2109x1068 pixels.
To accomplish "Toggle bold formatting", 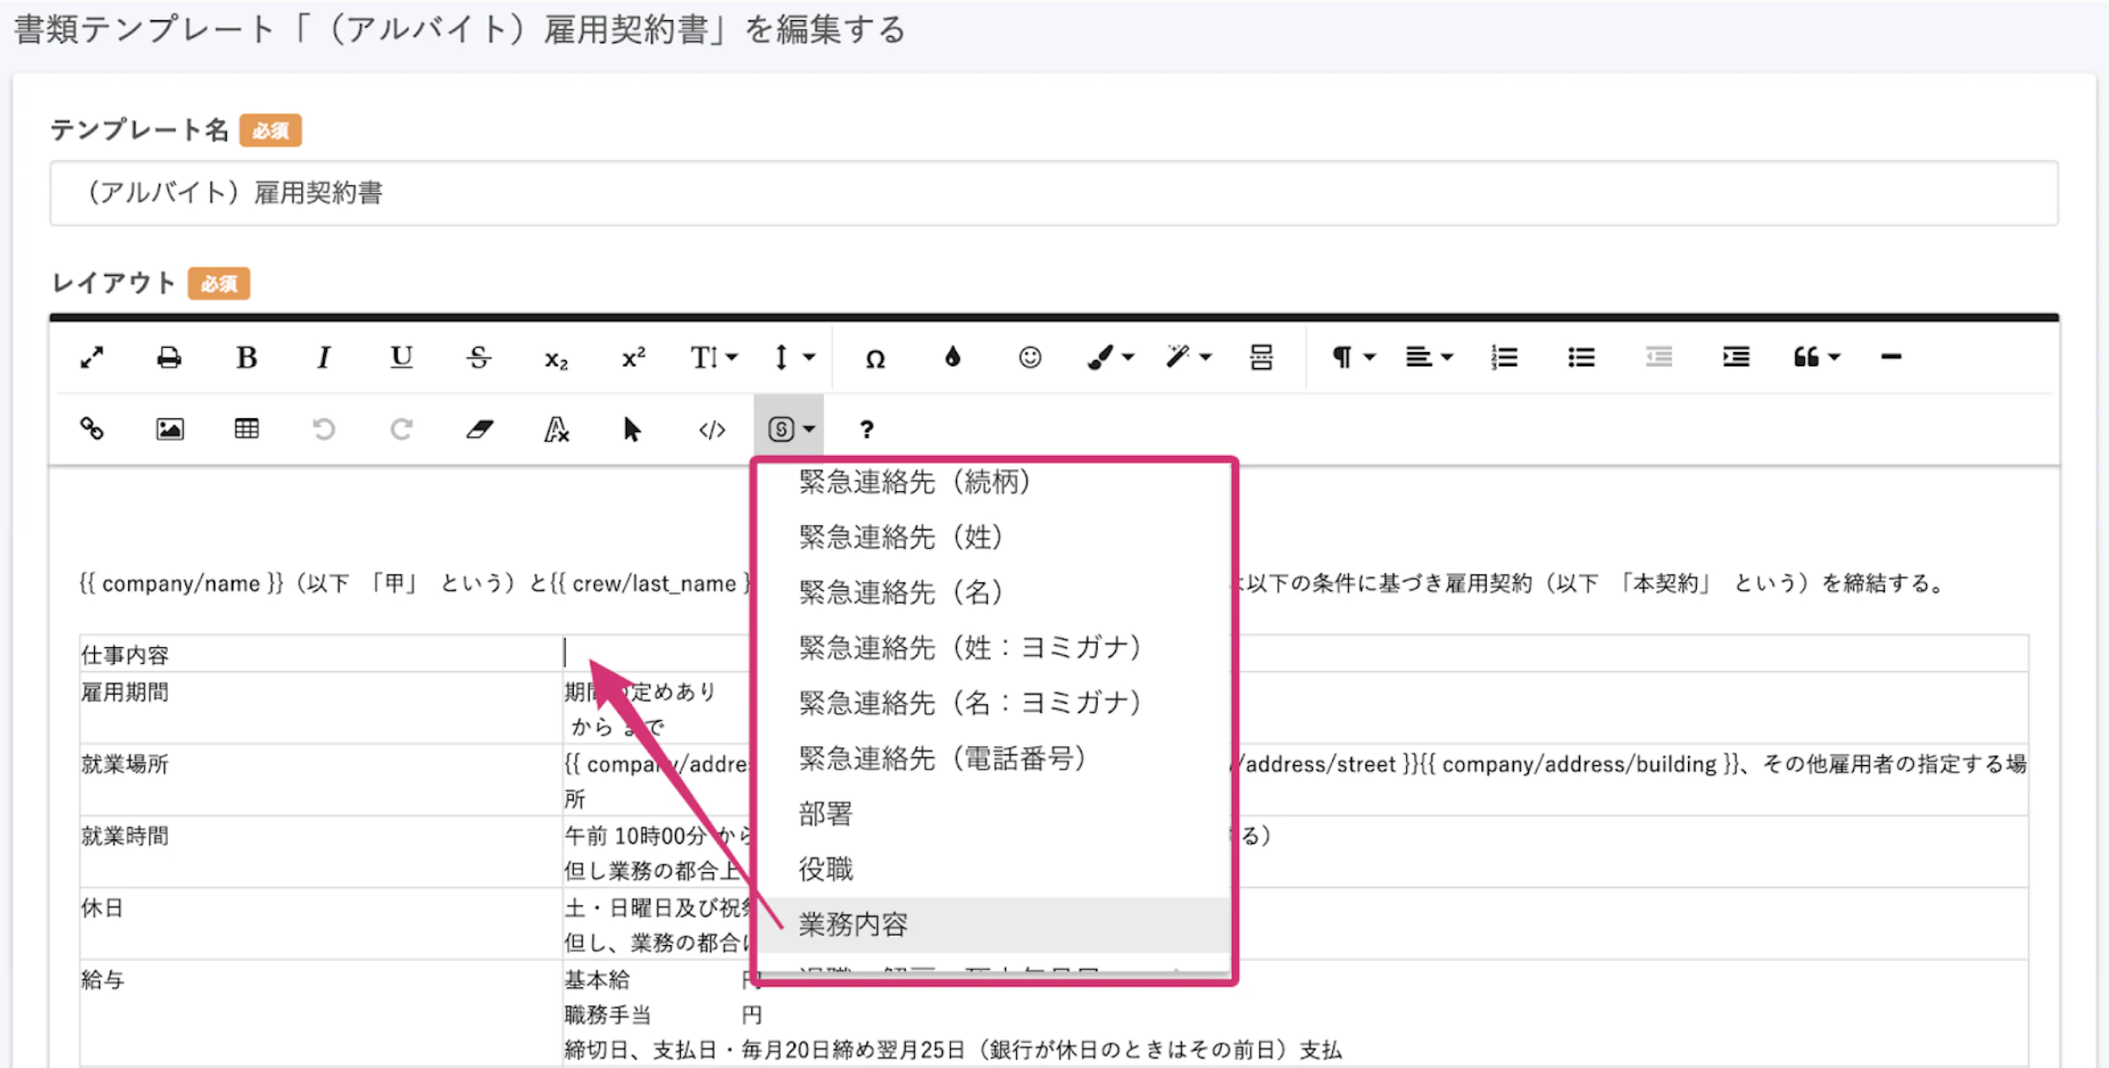I will point(247,357).
